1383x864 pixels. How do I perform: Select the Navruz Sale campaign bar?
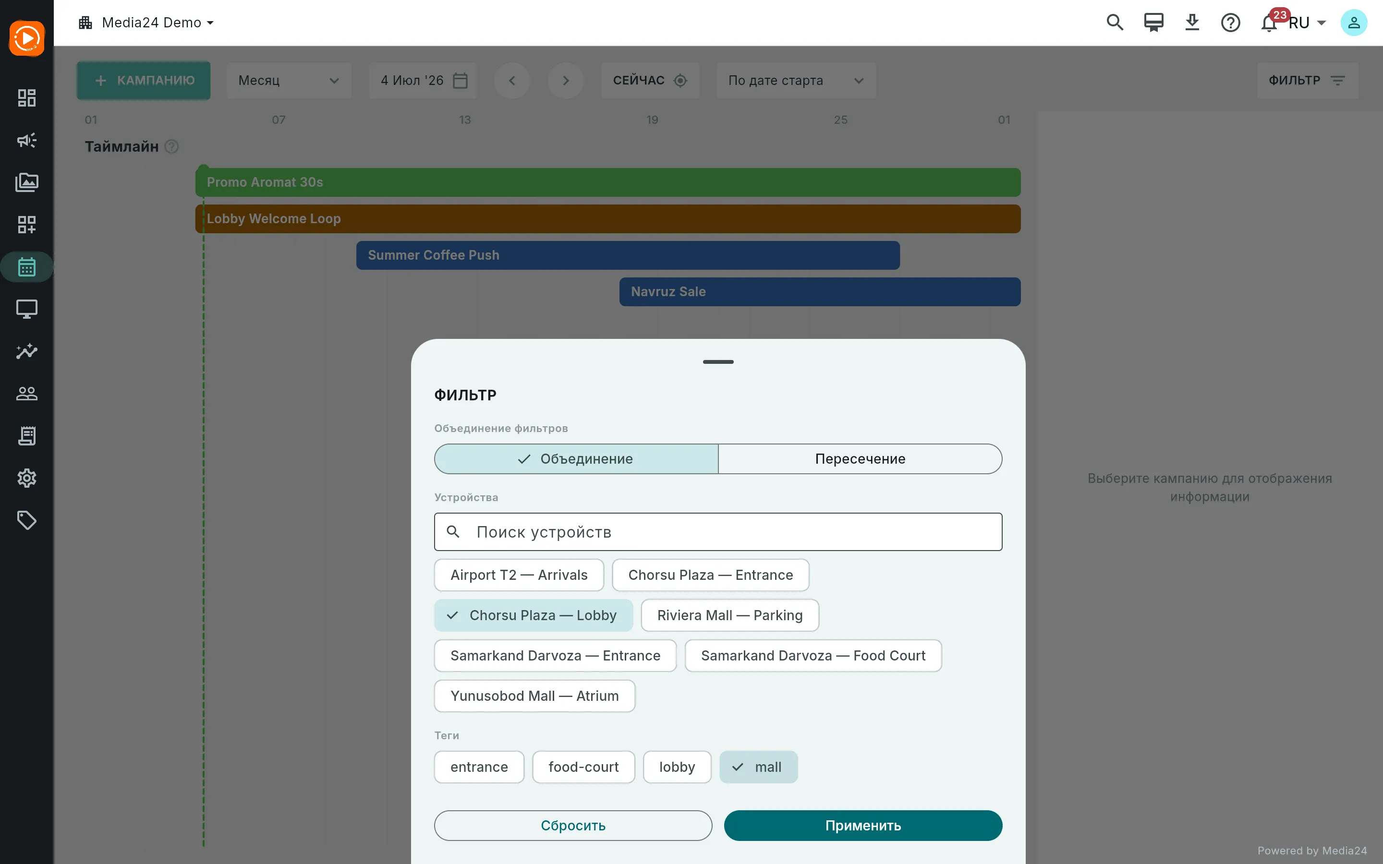(820, 292)
